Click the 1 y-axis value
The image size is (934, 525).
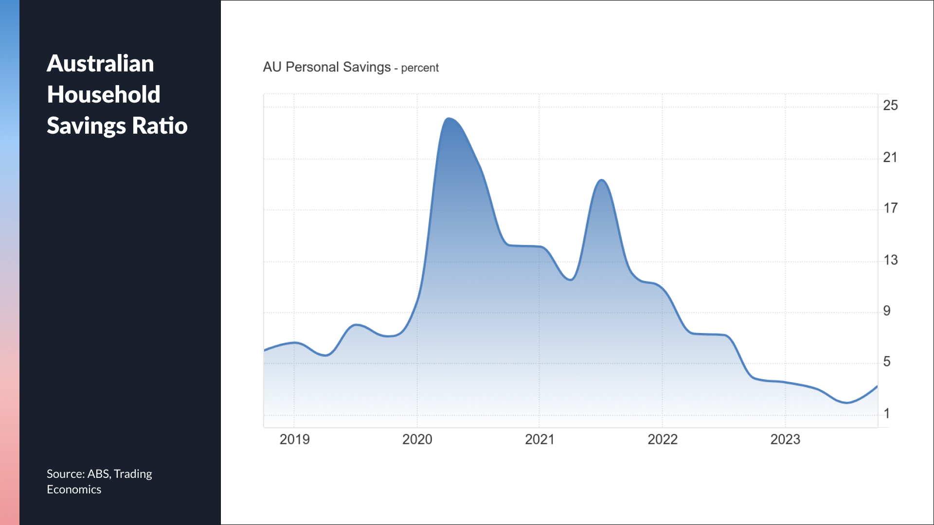click(x=887, y=414)
